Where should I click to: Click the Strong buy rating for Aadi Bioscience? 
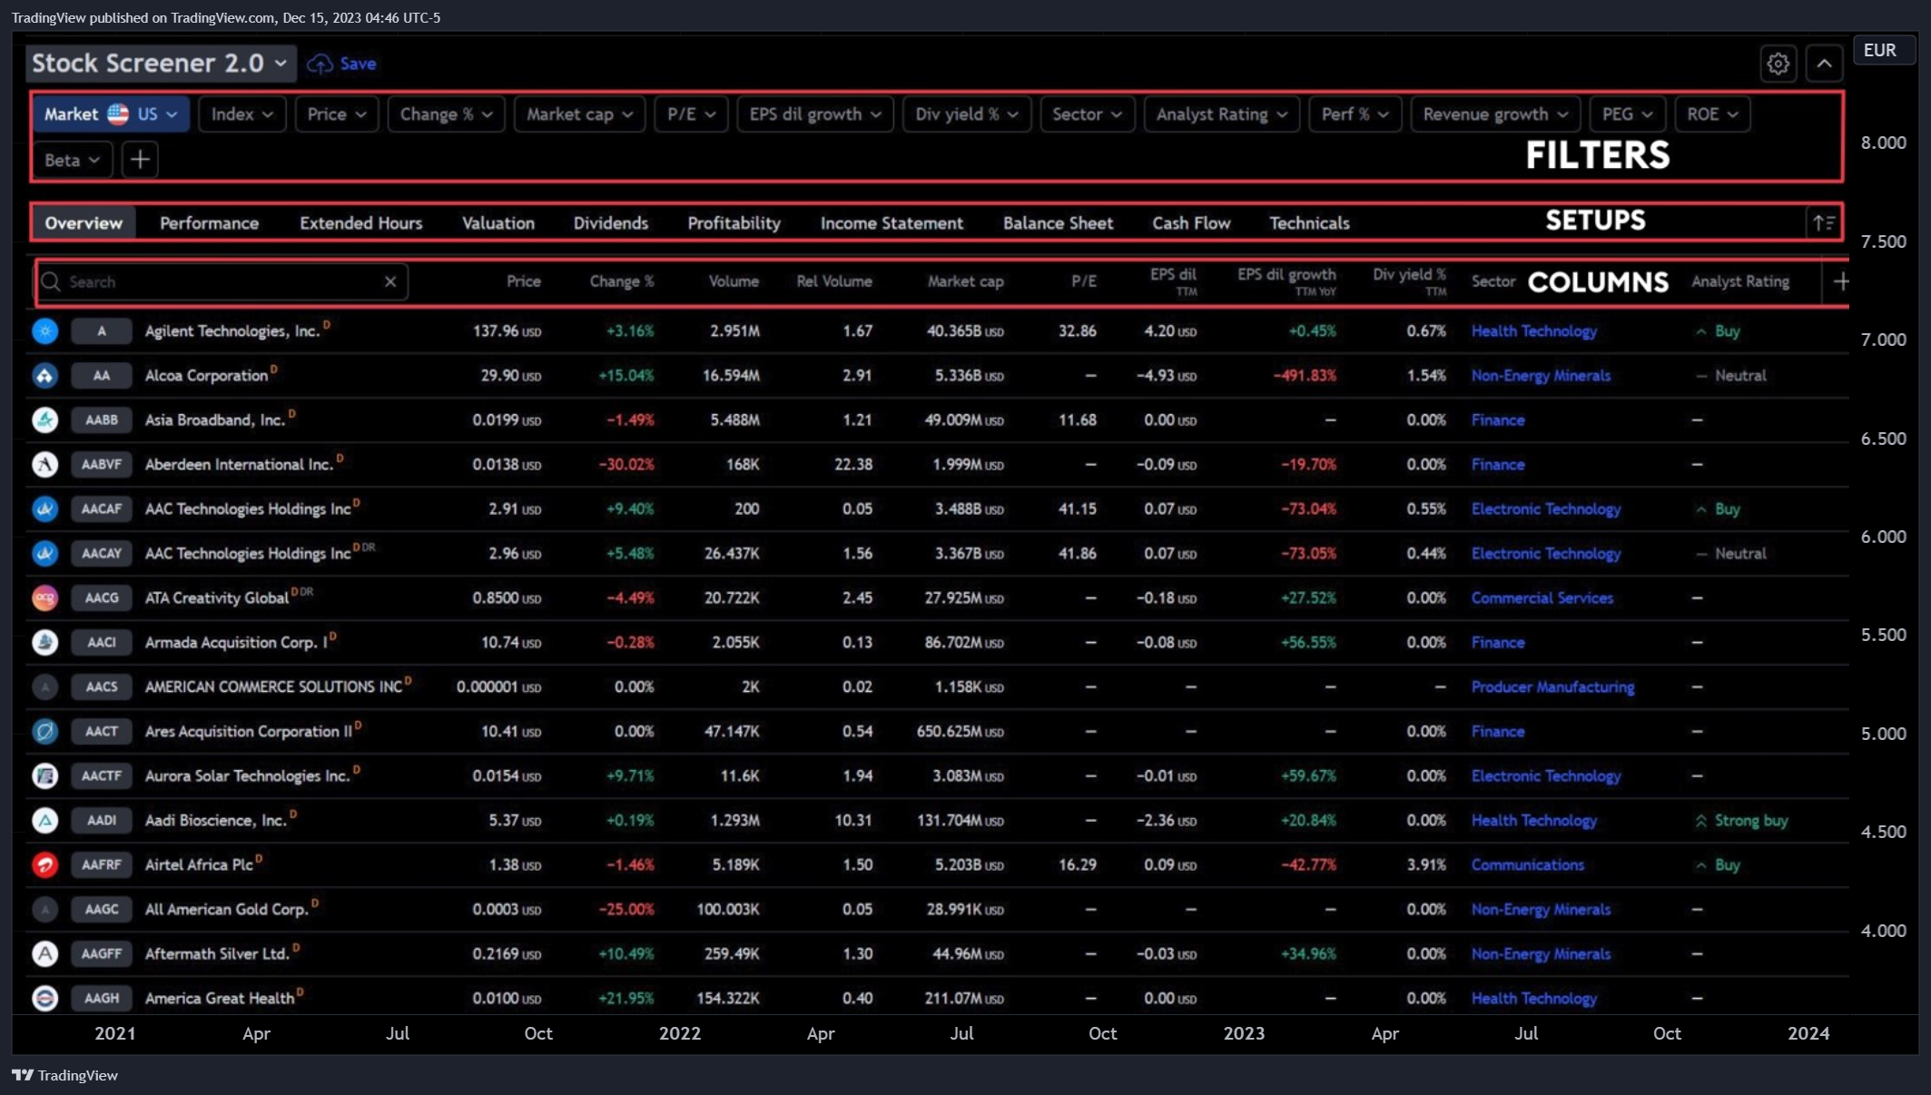click(1741, 821)
